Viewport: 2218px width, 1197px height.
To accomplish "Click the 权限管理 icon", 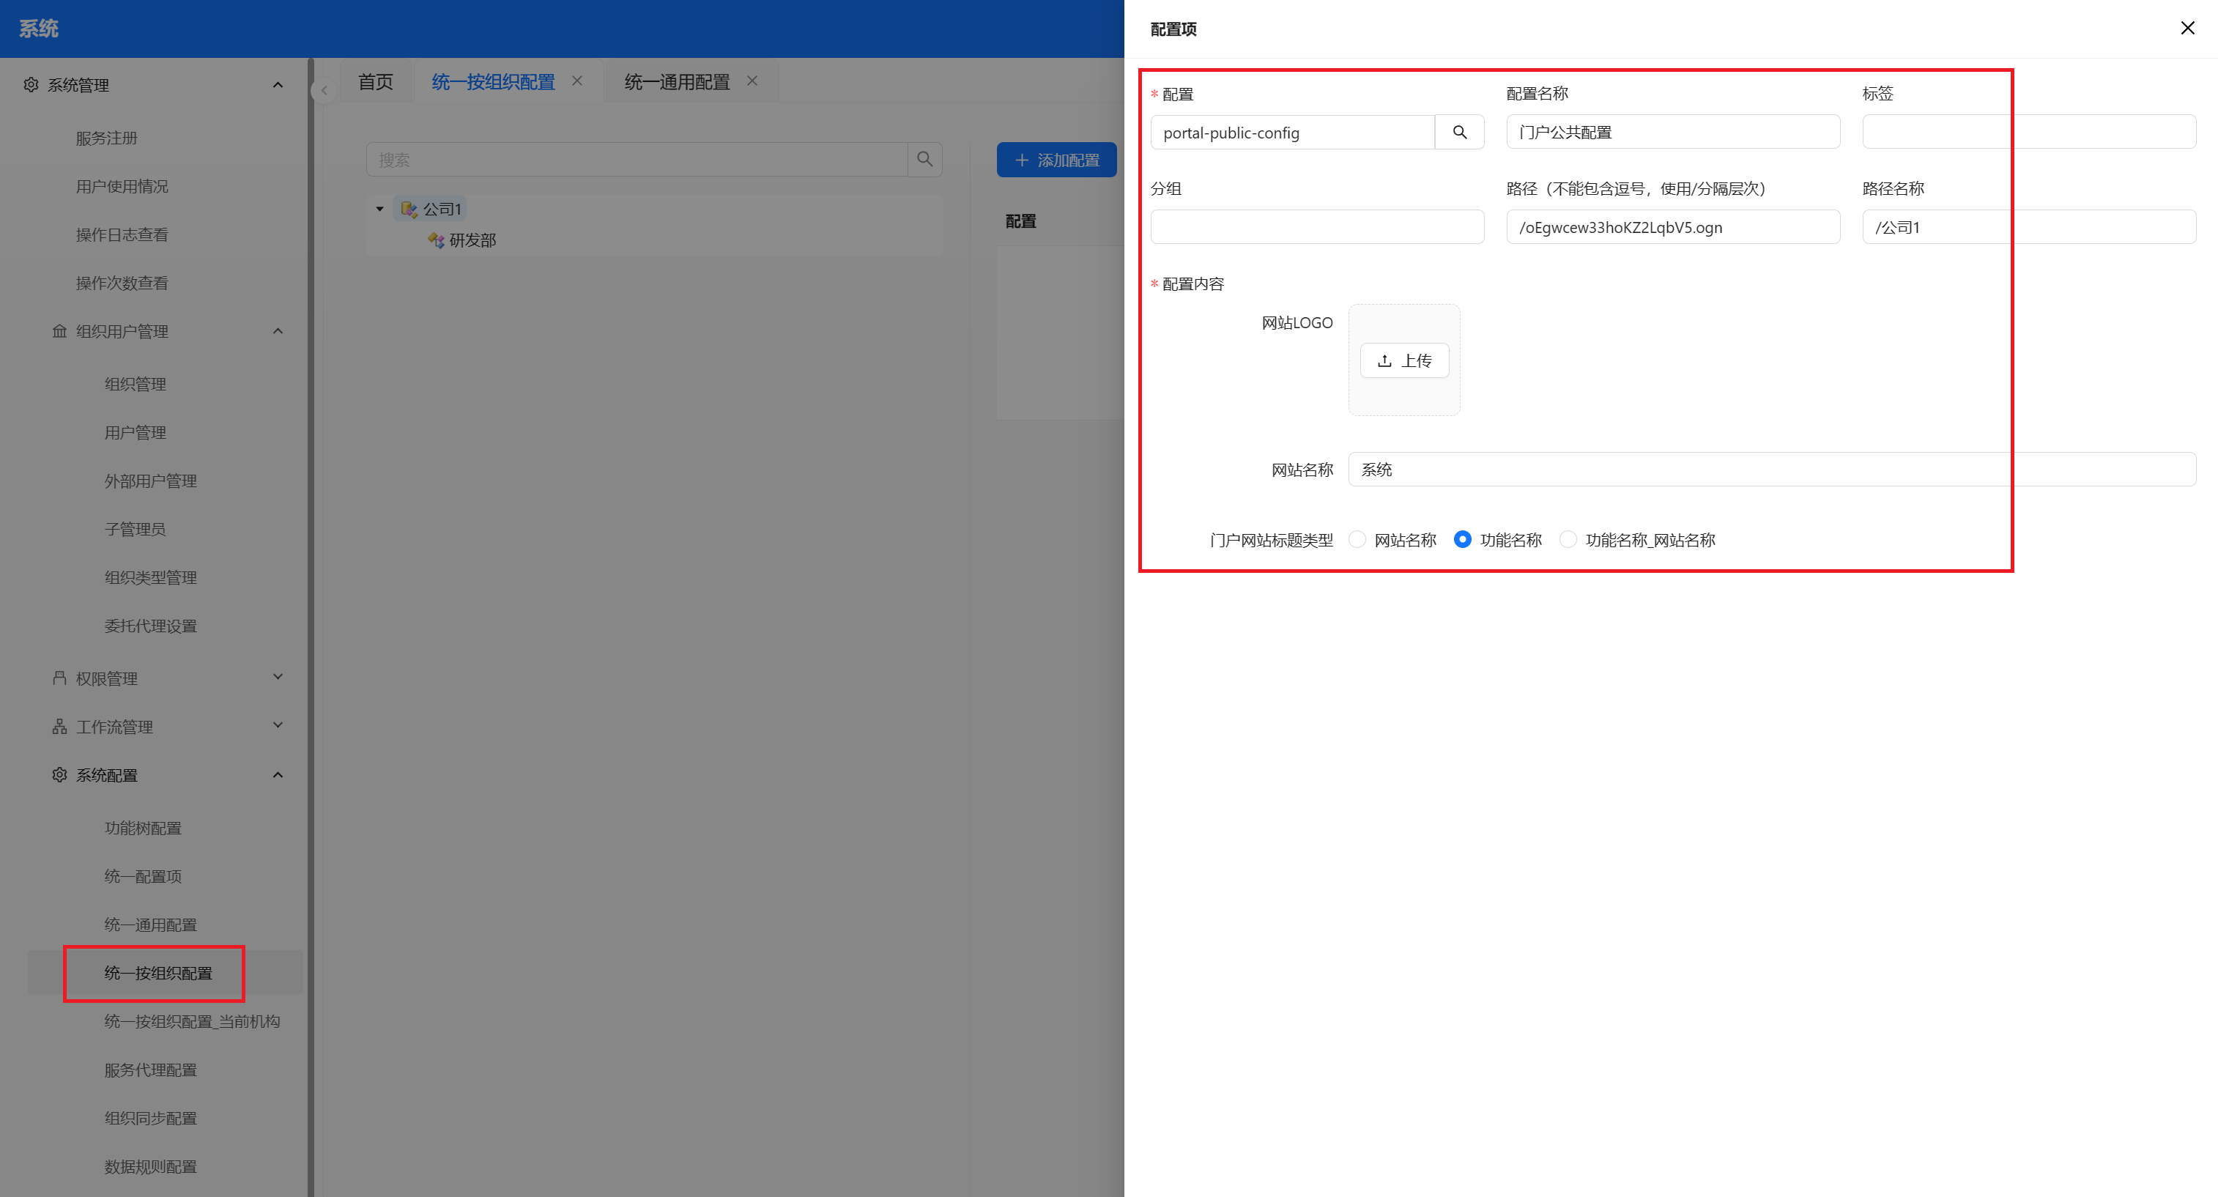I will pyautogui.click(x=59, y=678).
